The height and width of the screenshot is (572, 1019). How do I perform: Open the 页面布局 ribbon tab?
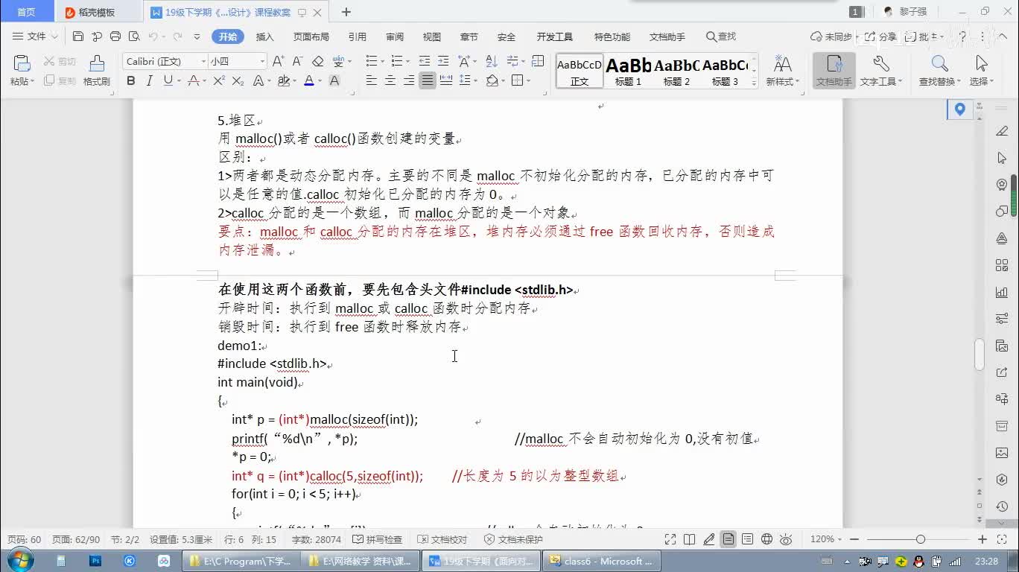[311, 36]
